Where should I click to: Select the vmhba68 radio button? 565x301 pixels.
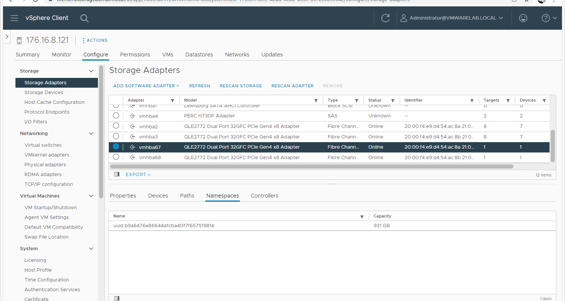coord(116,157)
